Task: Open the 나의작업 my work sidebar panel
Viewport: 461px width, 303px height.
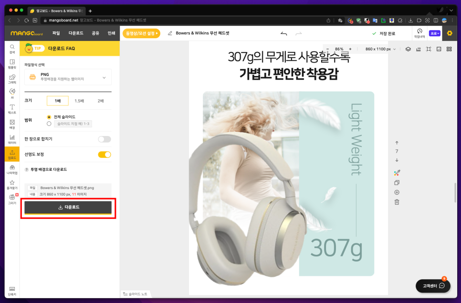Action: (12, 169)
